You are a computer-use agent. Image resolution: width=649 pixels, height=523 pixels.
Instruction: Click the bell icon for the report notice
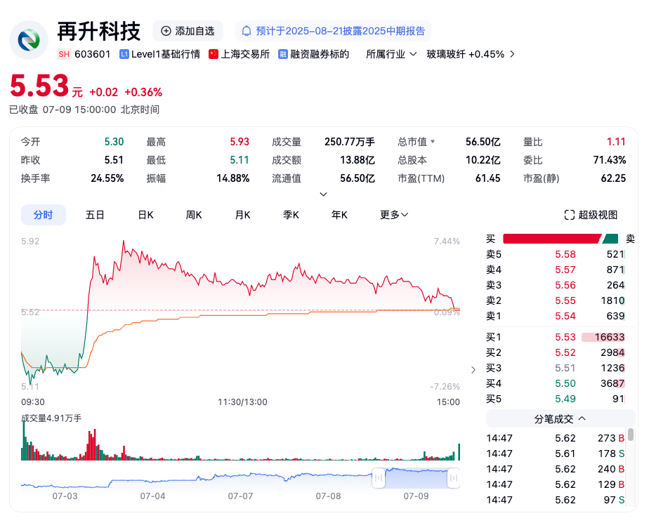[x=247, y=31]
